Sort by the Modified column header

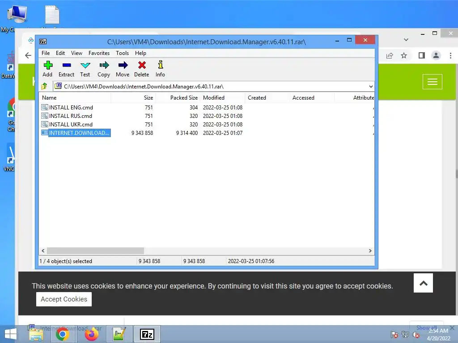click(x=223, y=98)
